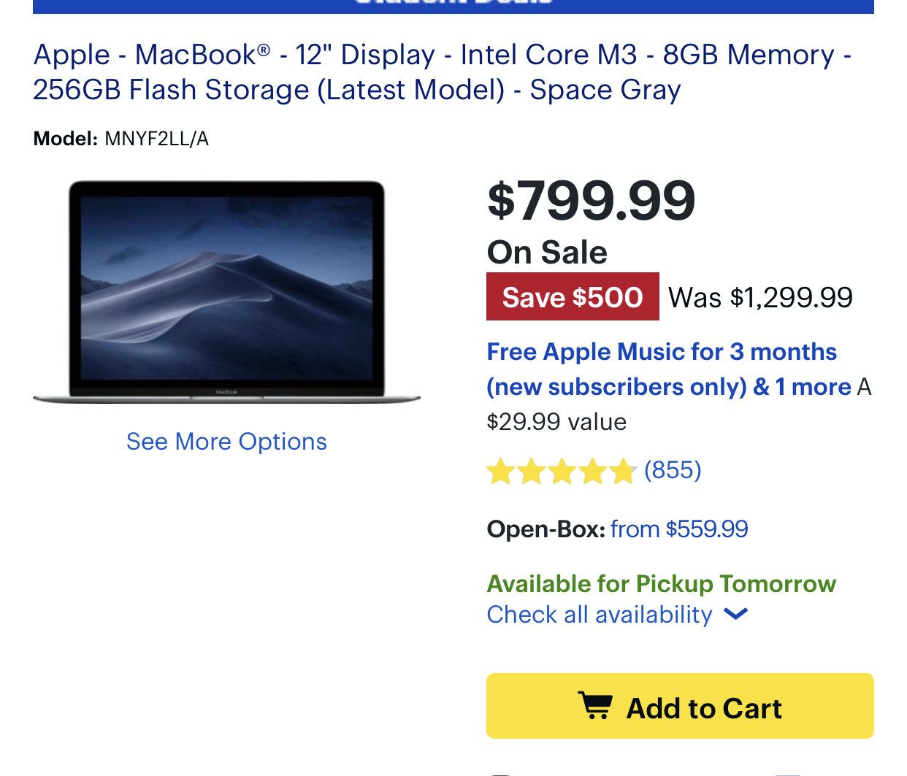Expand availability using the blue chevron arrow

point(735,615)
